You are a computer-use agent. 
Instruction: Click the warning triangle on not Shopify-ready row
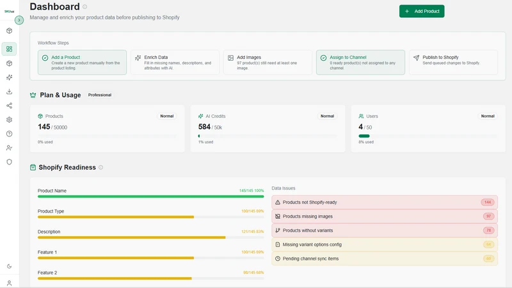(x=278, y=202)
